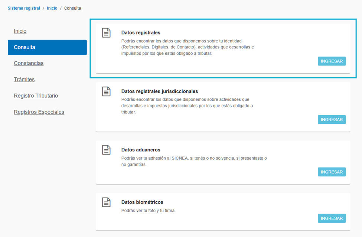The width and height of the screenshot is (362, 237).
Task: Go to Inicio in the left sidebar
Action: (x=20, y=31)
